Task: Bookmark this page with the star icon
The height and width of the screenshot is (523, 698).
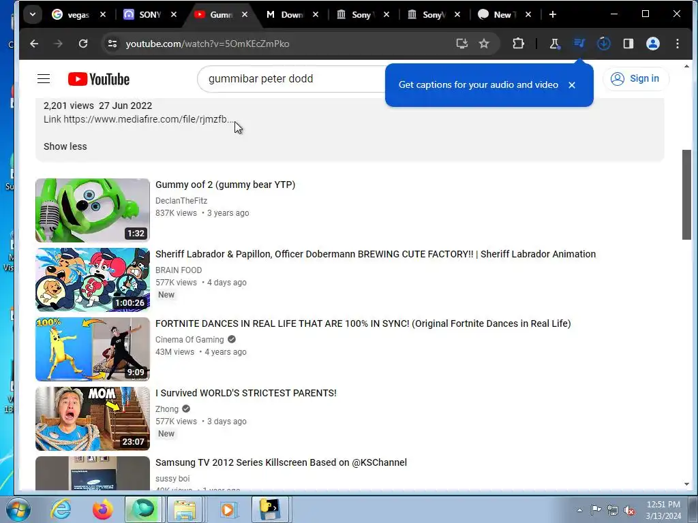Action: click(484, 44)
